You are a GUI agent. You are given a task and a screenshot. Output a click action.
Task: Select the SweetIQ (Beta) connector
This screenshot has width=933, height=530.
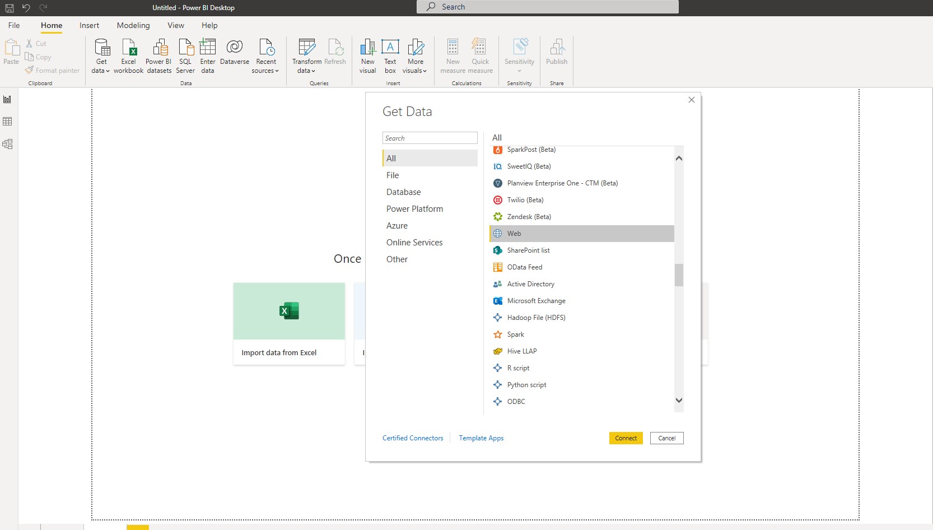point(582,166)
